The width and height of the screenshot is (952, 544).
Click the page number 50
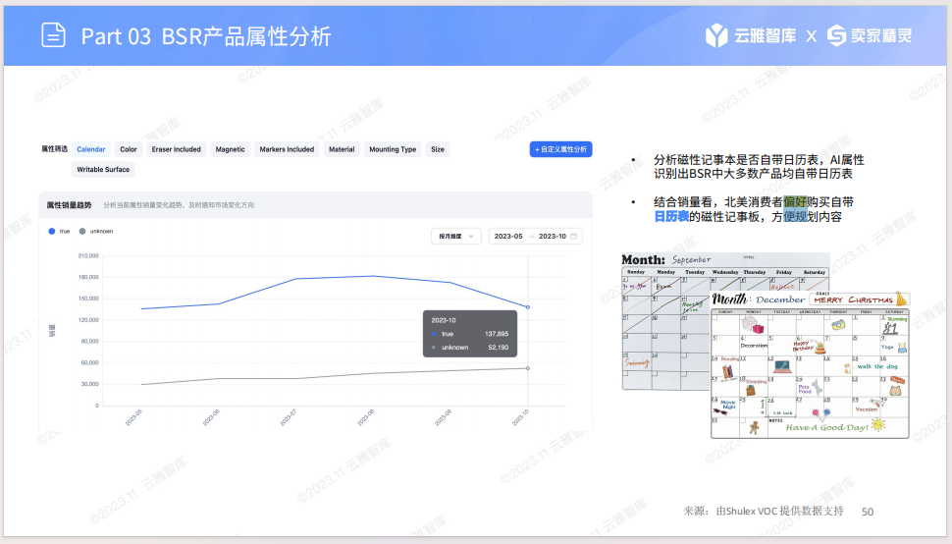pyautogui.click(x=868, y=512)
